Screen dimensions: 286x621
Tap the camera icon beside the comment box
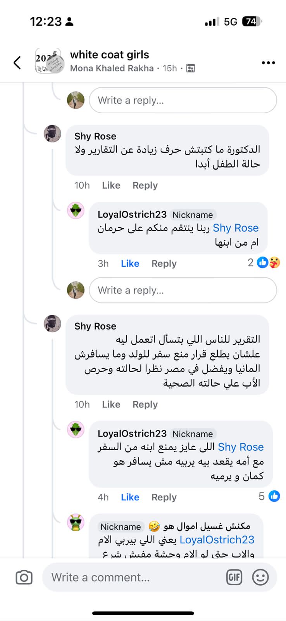24,578
